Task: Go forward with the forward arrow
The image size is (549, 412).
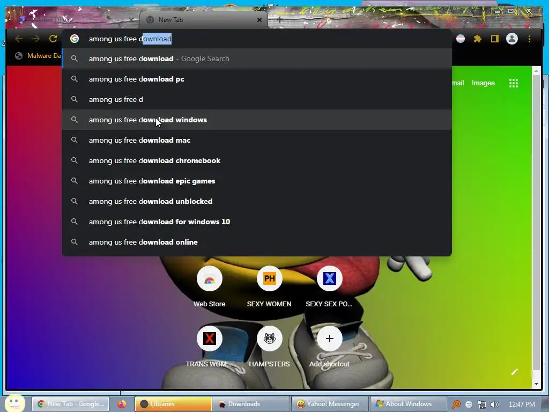Action: click(36, 39)
